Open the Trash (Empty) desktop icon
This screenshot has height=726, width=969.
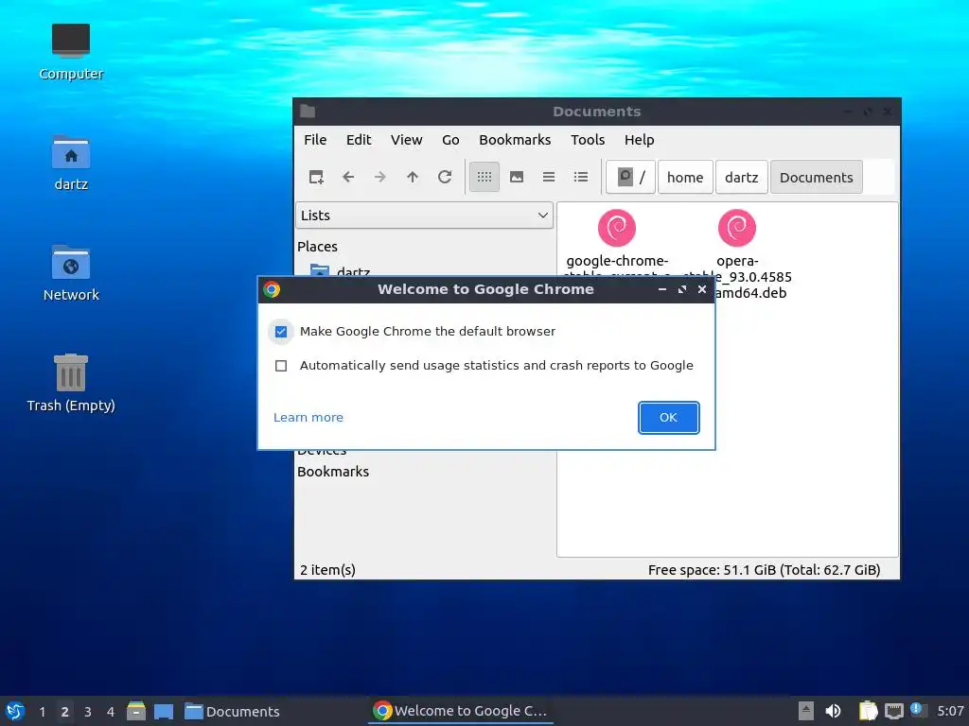[x=71, y=383]
